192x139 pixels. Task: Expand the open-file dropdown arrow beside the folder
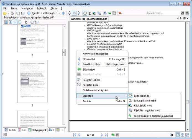(x=8, y=13)
